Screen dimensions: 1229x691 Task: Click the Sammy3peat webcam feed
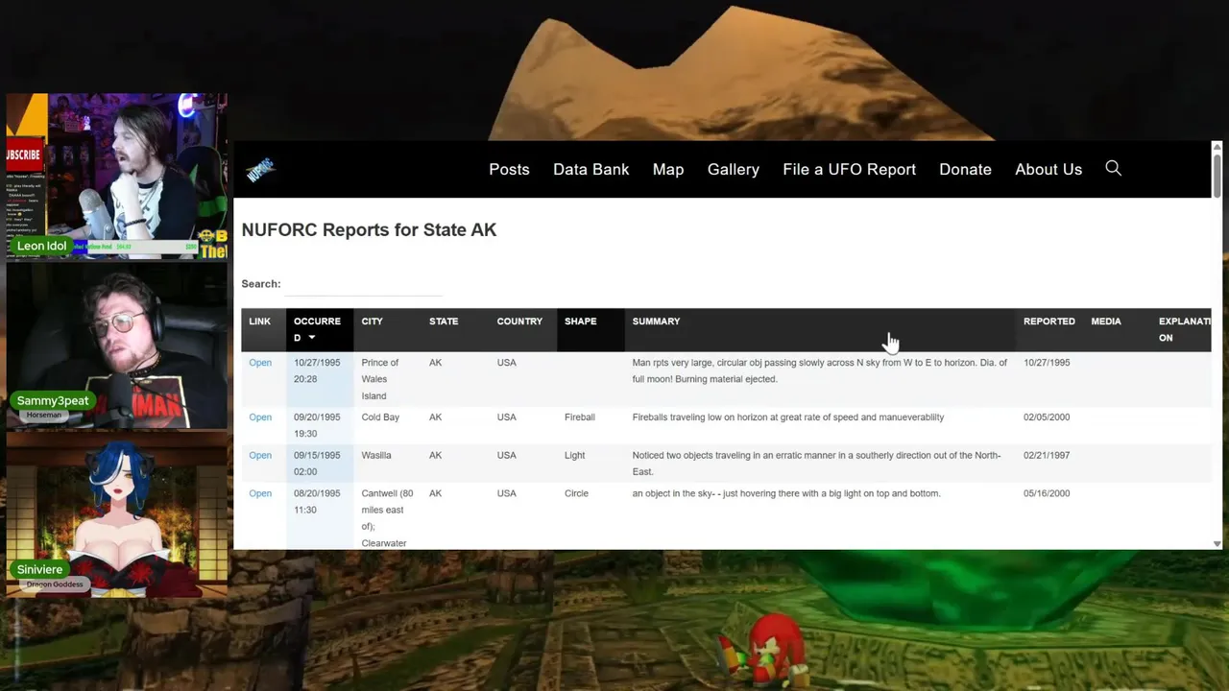tap(116, 346)
